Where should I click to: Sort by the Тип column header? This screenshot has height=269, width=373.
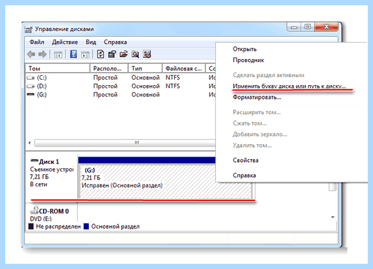tap(145, 68)
